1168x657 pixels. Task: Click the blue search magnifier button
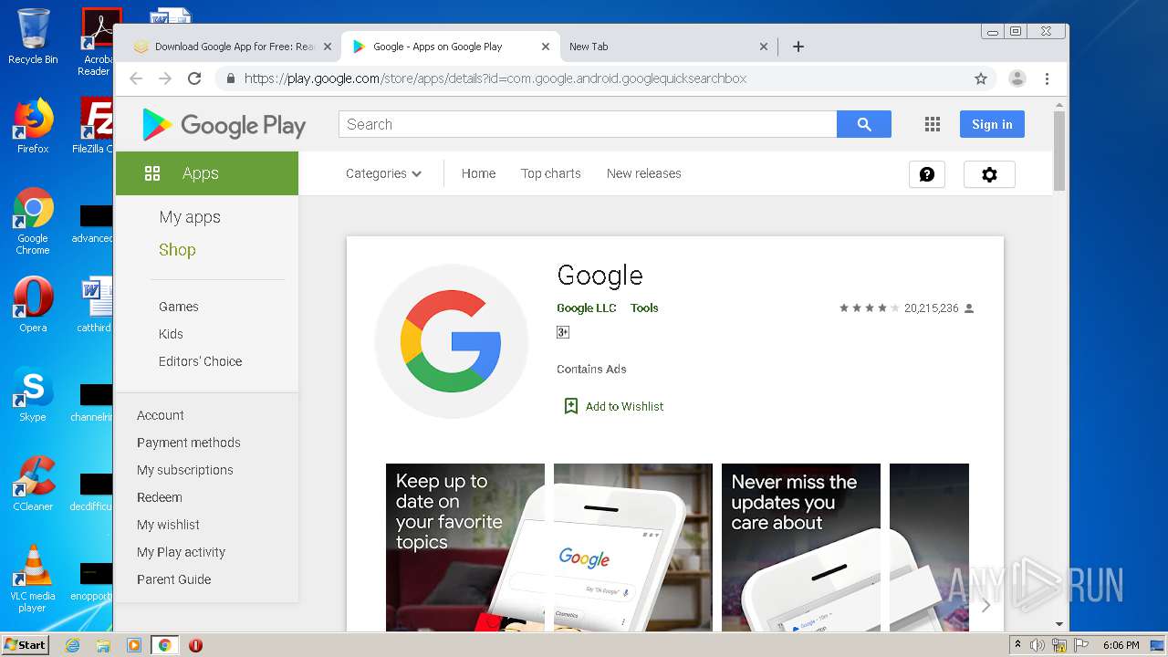863,124
